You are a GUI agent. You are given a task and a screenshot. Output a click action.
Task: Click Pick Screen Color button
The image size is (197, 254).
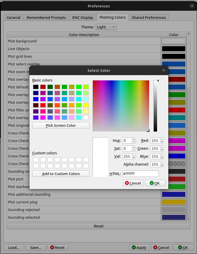(61, 125)
